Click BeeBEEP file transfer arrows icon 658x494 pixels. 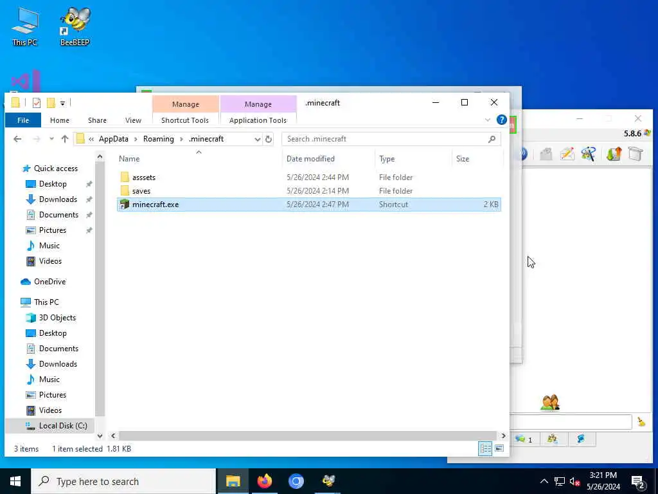point(614,154)
